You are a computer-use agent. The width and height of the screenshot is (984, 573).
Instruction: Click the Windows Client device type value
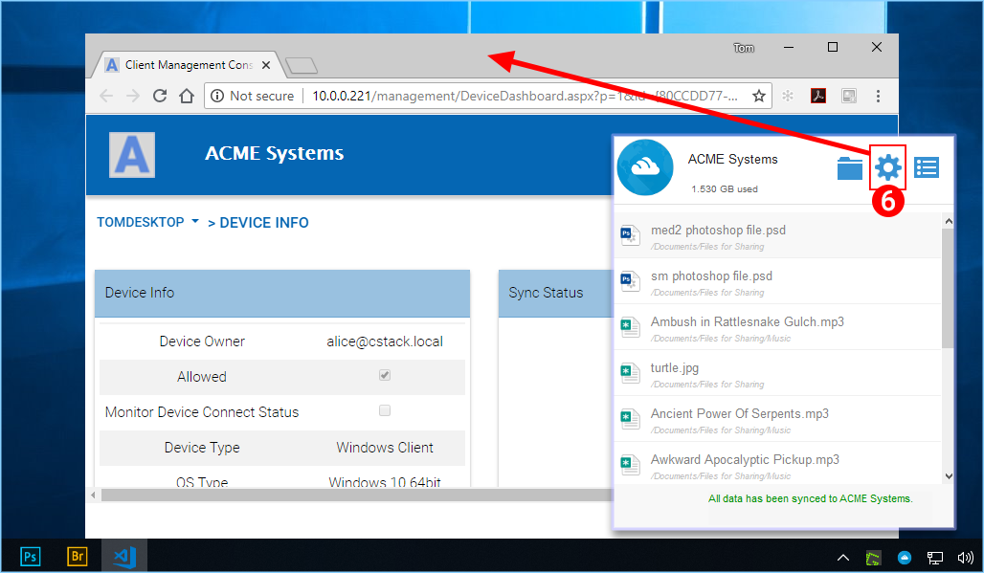pyautogui.click(x=385, y=447)
